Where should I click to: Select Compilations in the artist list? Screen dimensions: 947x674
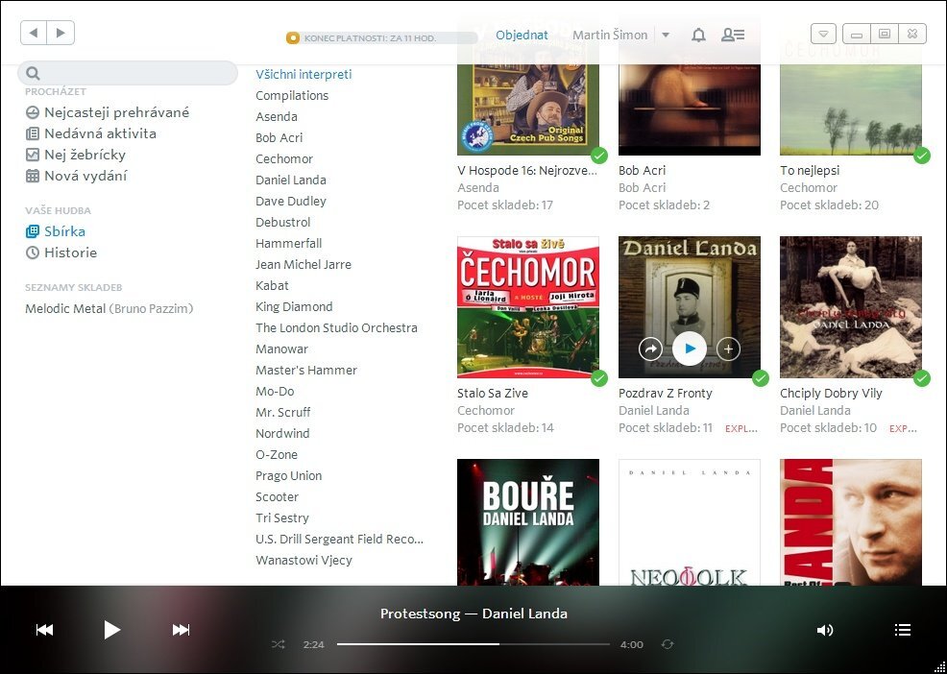pos(292,95)
